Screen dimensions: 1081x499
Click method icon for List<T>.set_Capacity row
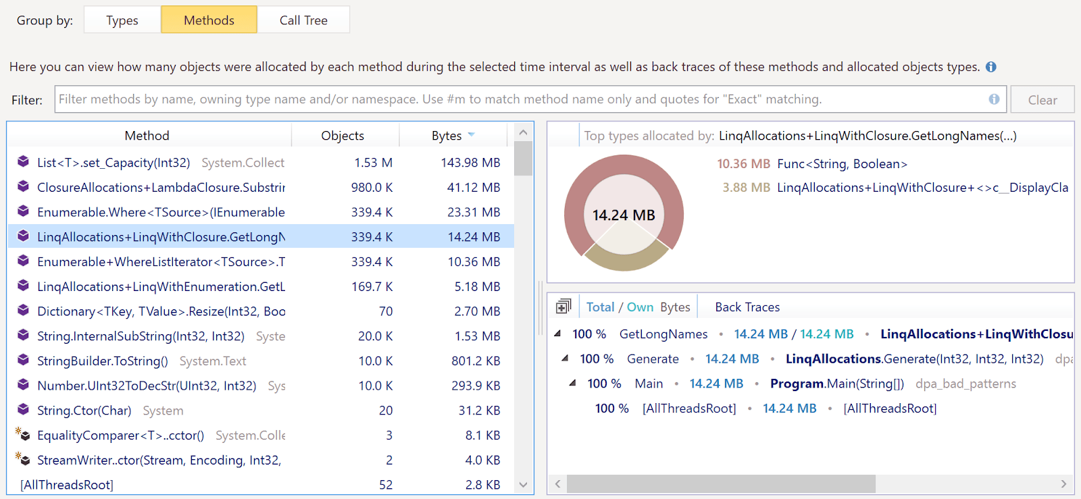point(23,162)
